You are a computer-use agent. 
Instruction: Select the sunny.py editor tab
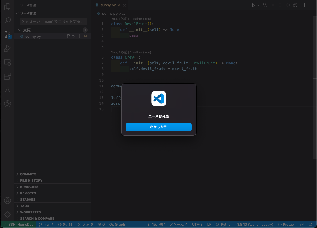(111, 5)
